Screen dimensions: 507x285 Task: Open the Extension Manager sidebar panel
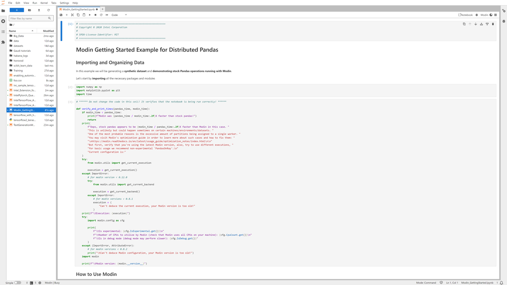[3, 42]
